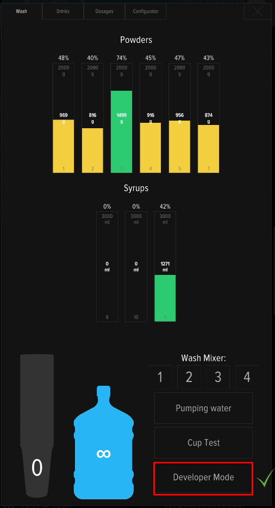Wash mixer number 4
This screenshot has height=508, width=275.
247,377
